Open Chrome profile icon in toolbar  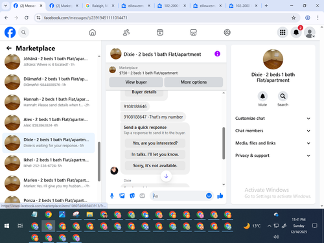pos(308,17)
